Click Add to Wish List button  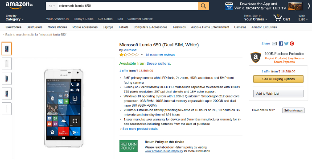pos(278,93)
